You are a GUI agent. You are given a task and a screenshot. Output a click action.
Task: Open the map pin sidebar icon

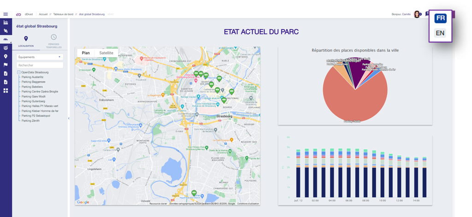pyautogui.click(x=6, y=56)
